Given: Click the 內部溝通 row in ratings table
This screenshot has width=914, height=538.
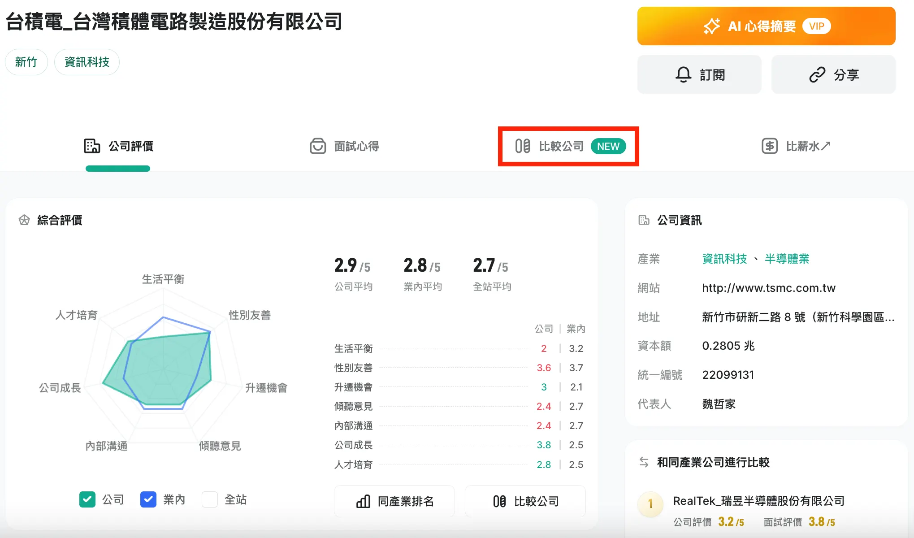Looking at the screenshot, I should (x=459, y=425).
